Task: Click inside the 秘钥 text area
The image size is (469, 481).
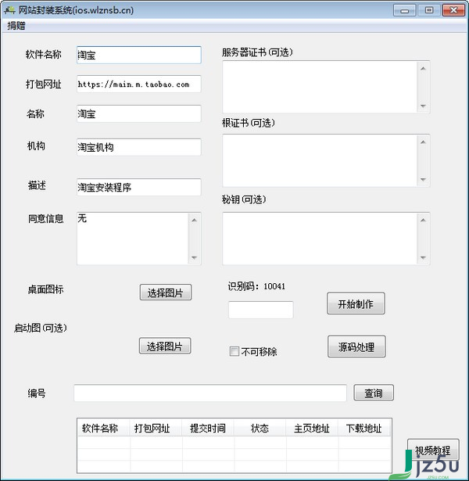Action: (x=320, y=239)
